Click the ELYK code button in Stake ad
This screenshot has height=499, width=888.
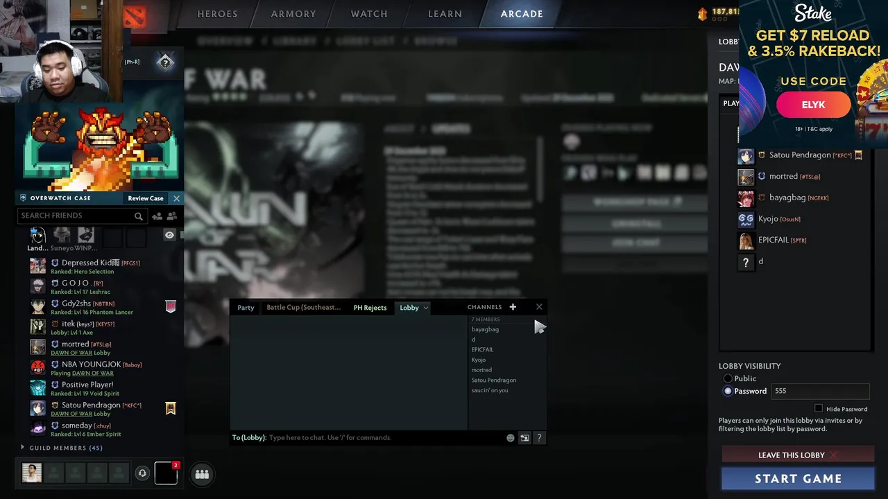point(813,105)
